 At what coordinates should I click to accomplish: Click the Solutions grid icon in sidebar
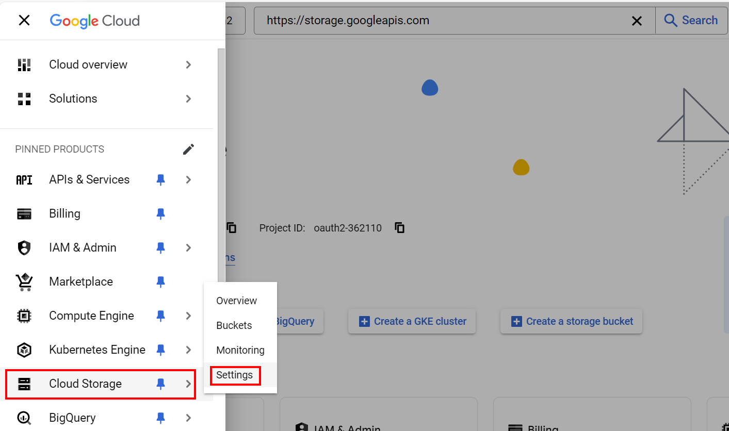[24, 98]
